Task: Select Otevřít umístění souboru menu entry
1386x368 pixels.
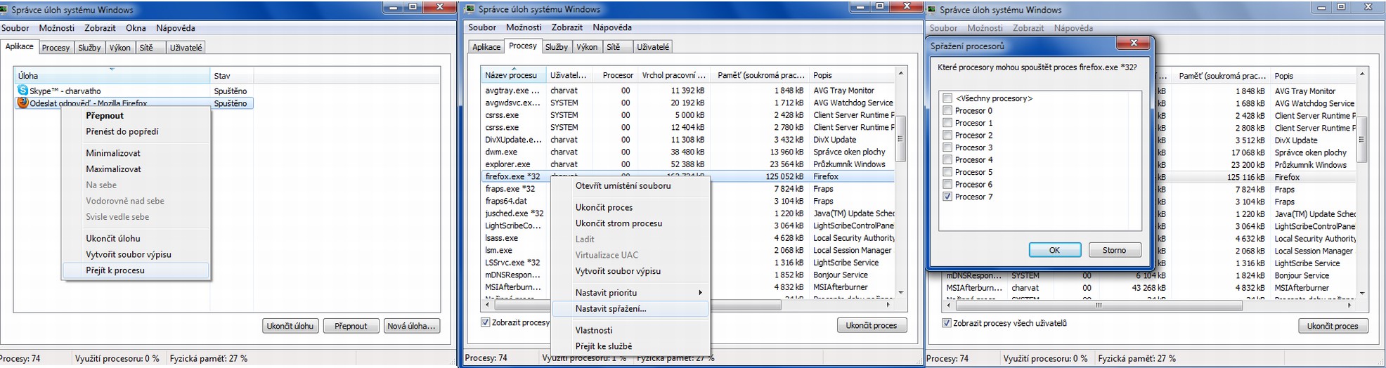Action: pos(623,186)
